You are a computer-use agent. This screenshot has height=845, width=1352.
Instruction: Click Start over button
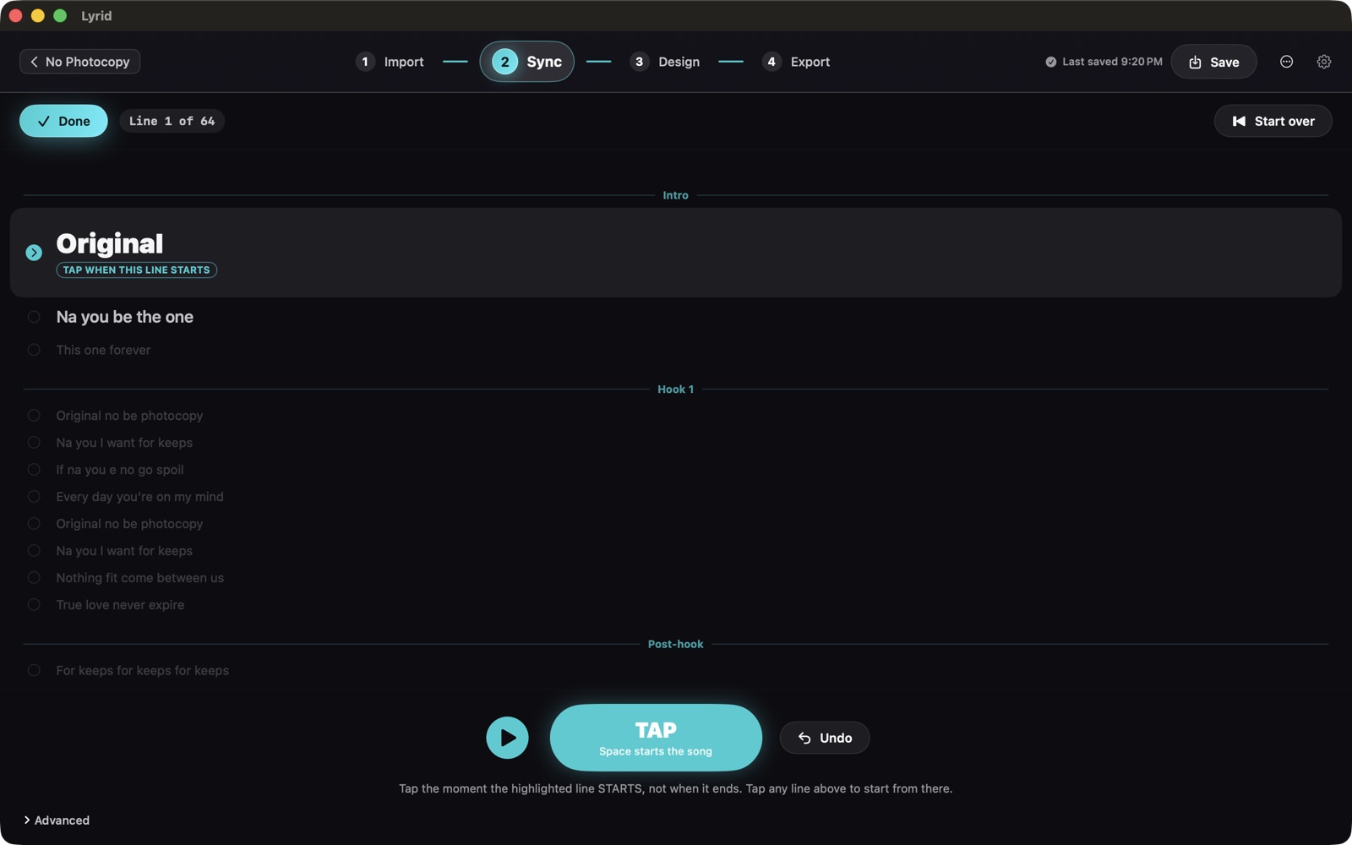pos(1273,121)
